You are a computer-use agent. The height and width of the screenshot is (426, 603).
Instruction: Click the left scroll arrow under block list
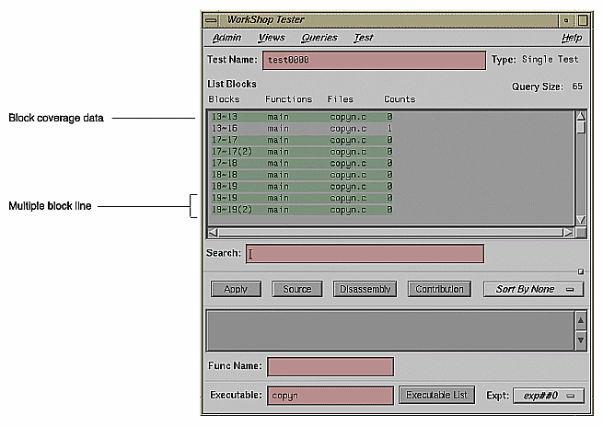point(214,232)
